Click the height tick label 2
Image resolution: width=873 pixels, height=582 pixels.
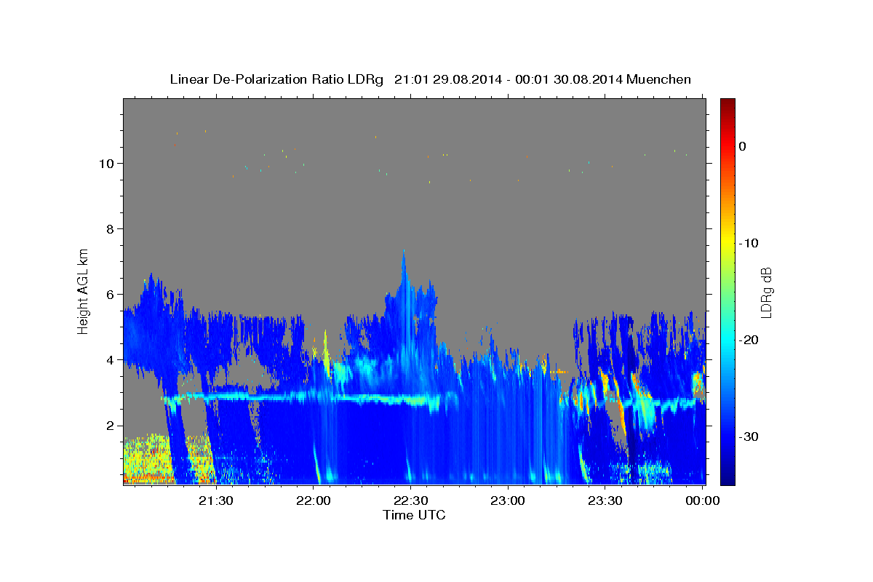click(x=108, y=426)
